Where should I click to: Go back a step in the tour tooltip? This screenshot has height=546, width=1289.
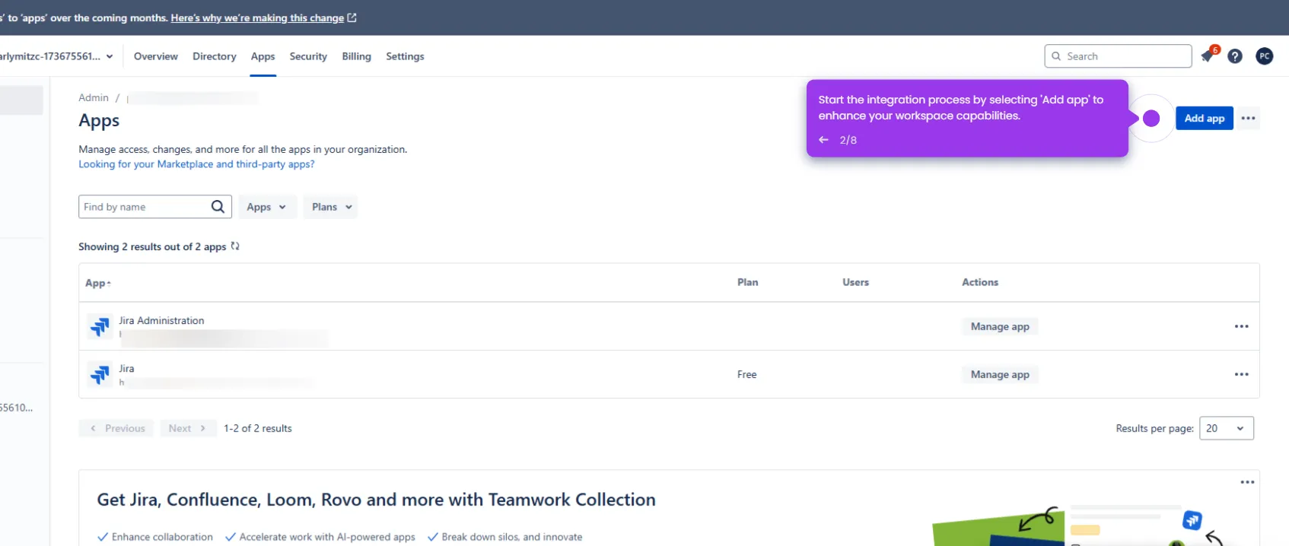point(823,140)
